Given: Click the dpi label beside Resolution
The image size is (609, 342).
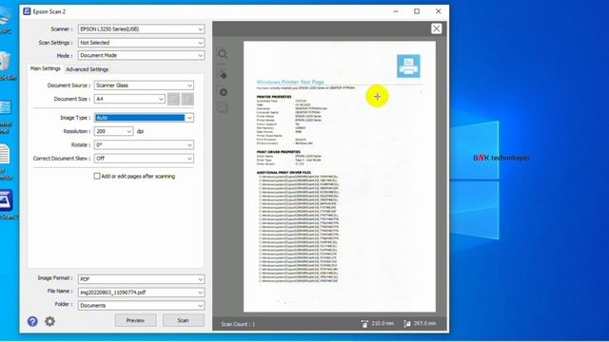Looking at the screenshot, I should (140, 131).
